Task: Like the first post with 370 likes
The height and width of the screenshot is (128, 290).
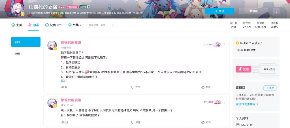Action: pyautogui.click(x=206, y=87)
